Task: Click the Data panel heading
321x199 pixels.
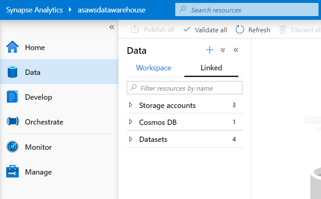Action: pyautogui.click(x=137, y=50)
